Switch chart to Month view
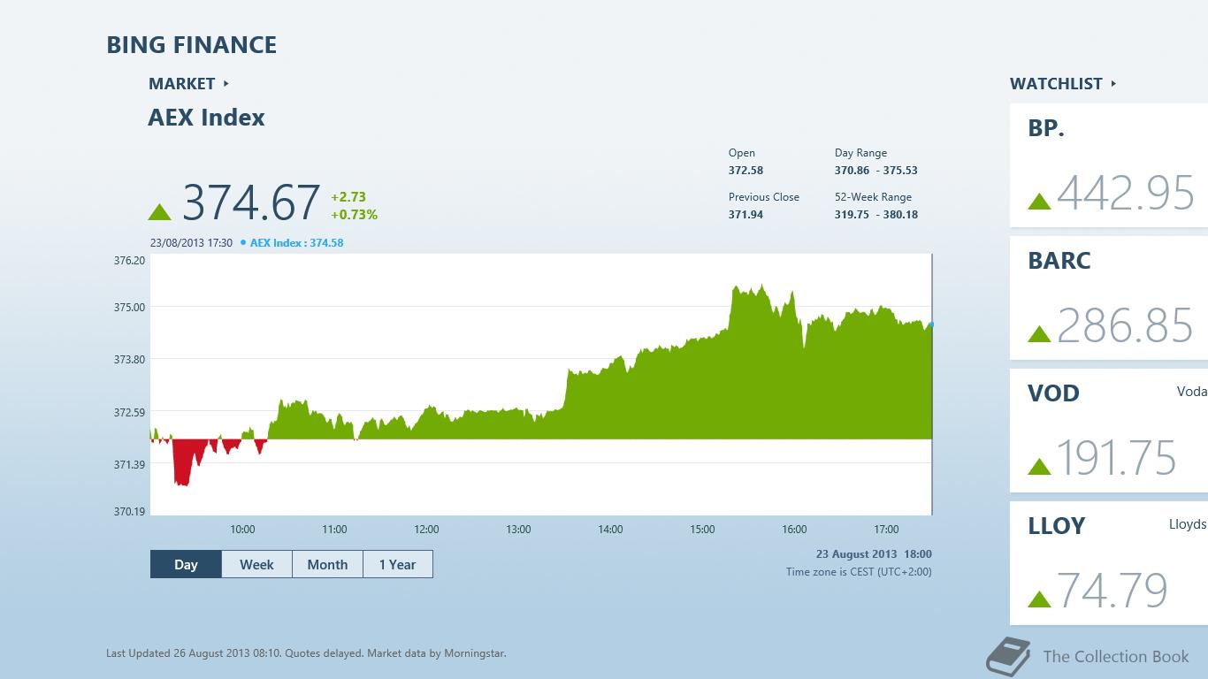The height and width of the screenshot is (679, 1208). pyautogui.click(x=327, y=564)
